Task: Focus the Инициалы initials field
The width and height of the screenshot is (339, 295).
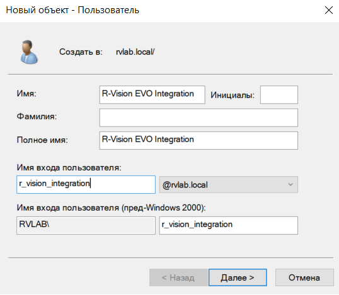Action: (x=279, y=94)
